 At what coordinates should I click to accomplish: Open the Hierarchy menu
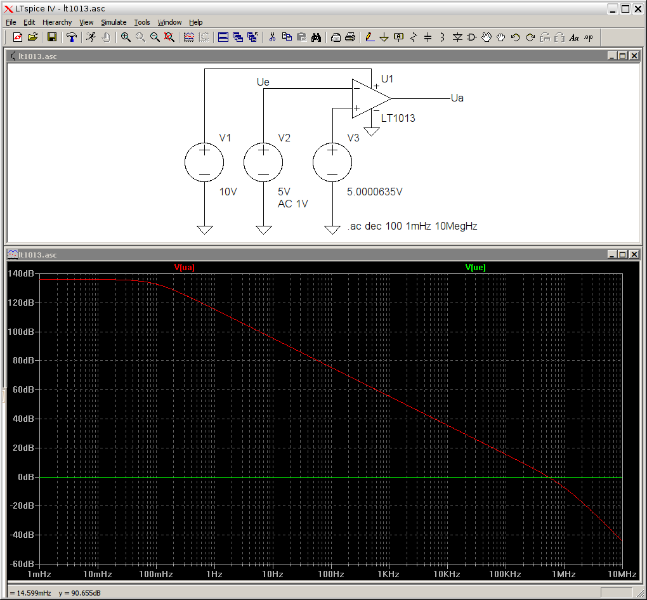57,22
